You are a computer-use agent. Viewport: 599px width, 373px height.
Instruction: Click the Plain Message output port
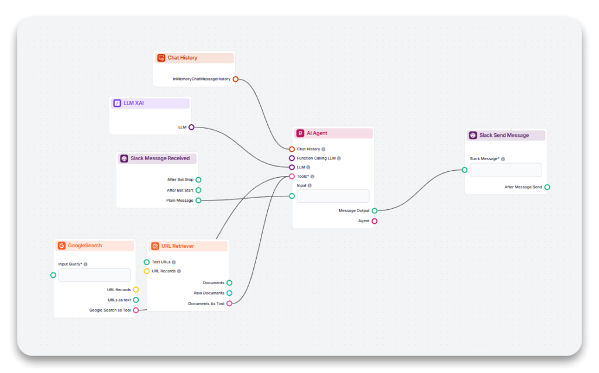(198, 201)
